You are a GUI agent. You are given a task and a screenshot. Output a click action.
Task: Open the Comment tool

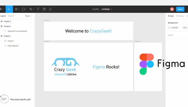pyautogui.click(x=50, y=9)
